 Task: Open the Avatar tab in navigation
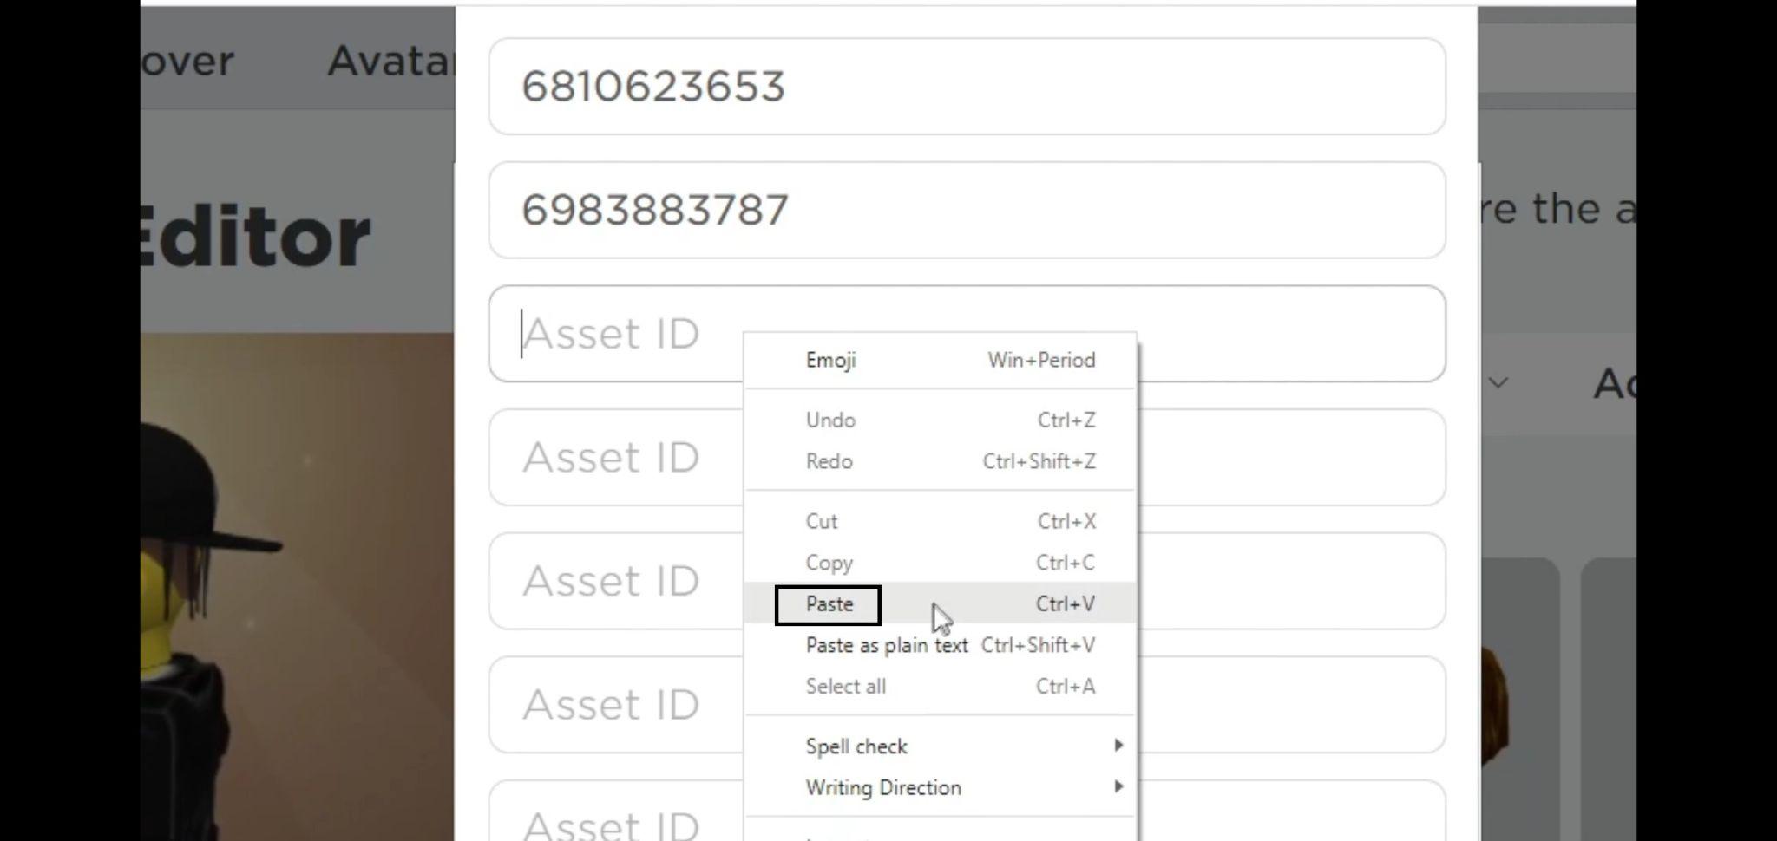tap(390, 61)
